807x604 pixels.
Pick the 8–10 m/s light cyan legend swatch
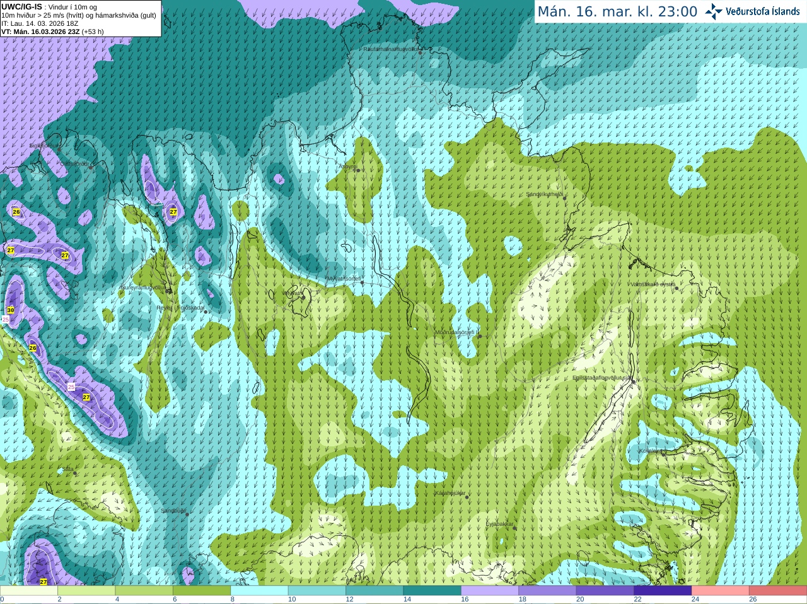[x=260, y=591]
